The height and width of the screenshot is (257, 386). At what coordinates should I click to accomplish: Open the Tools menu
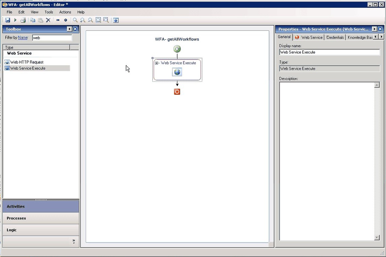pos(49,12)
